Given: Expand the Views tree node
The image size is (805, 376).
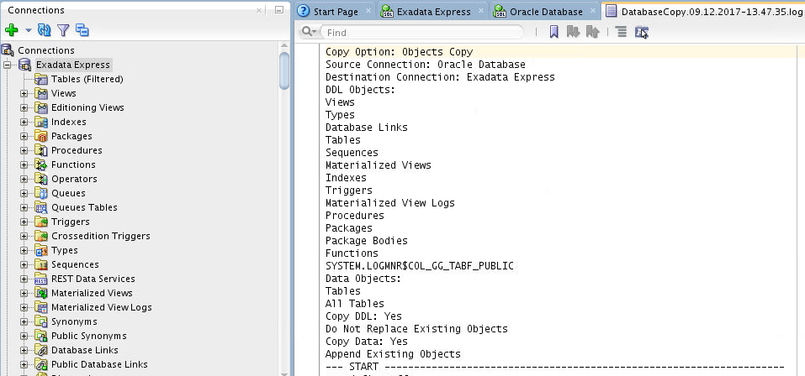Looking at the screenshot, I should tap(24, 93).
